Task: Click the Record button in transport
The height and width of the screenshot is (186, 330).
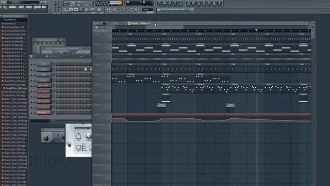Action: coord(81,10)
